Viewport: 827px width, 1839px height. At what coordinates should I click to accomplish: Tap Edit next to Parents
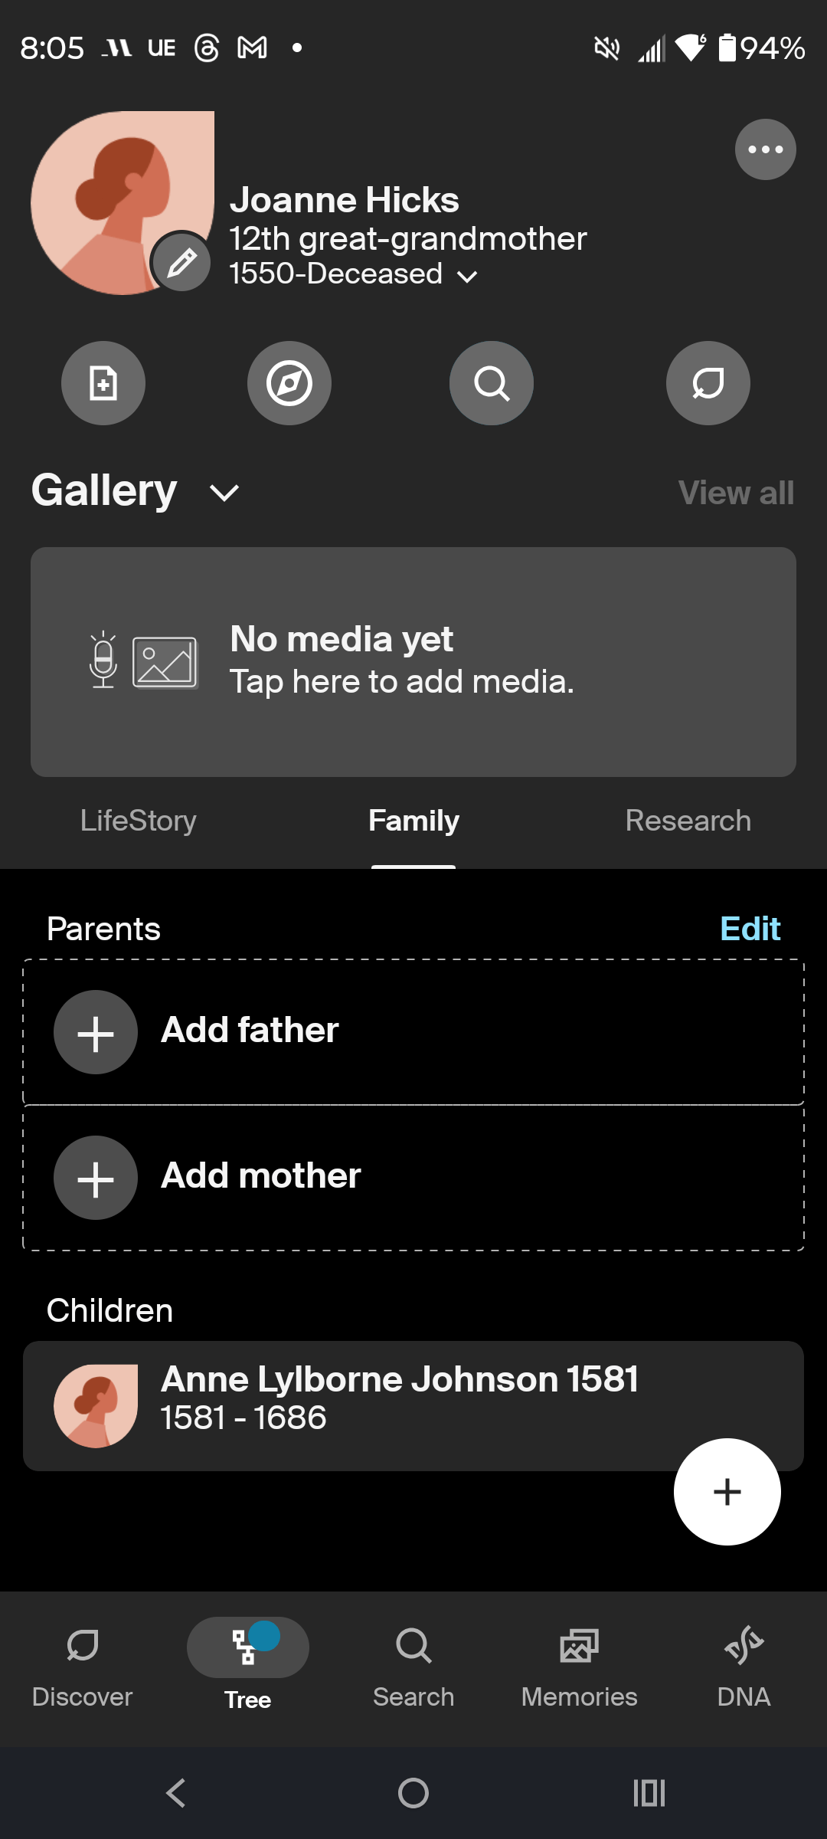tap(750, 929)
